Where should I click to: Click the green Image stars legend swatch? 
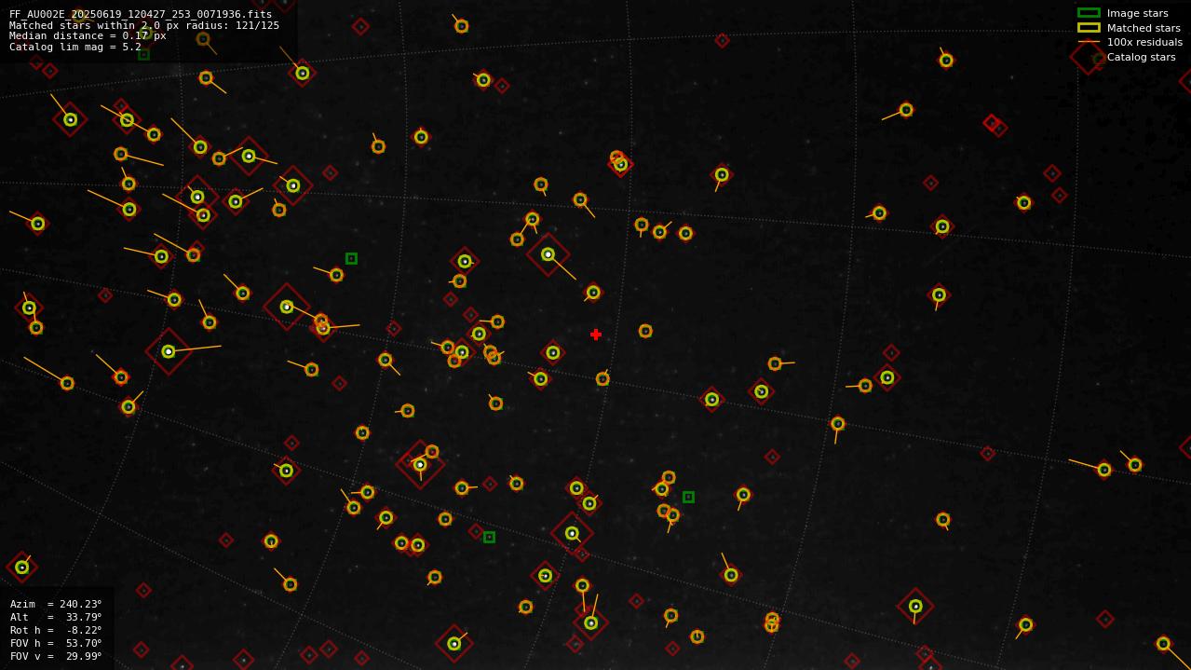click(1089, 13)
